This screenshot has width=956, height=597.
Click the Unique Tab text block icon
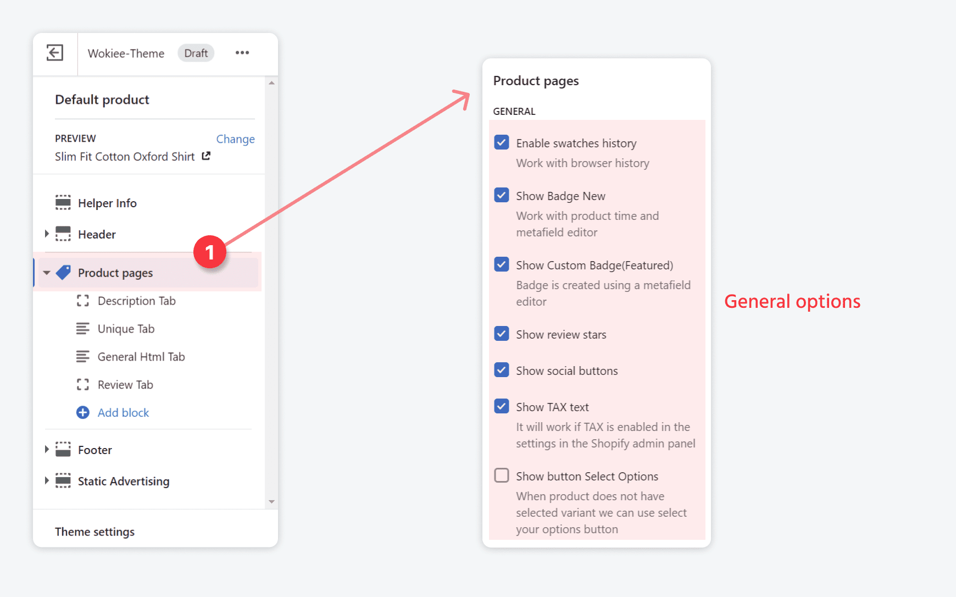(83, 328)
